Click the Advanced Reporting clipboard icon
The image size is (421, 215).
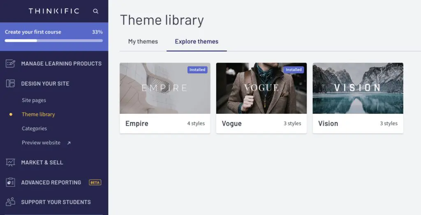tap(10, 182)
